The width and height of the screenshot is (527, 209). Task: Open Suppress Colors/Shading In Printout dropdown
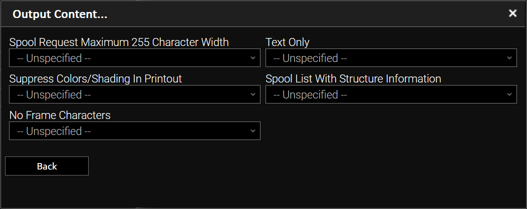134,94
